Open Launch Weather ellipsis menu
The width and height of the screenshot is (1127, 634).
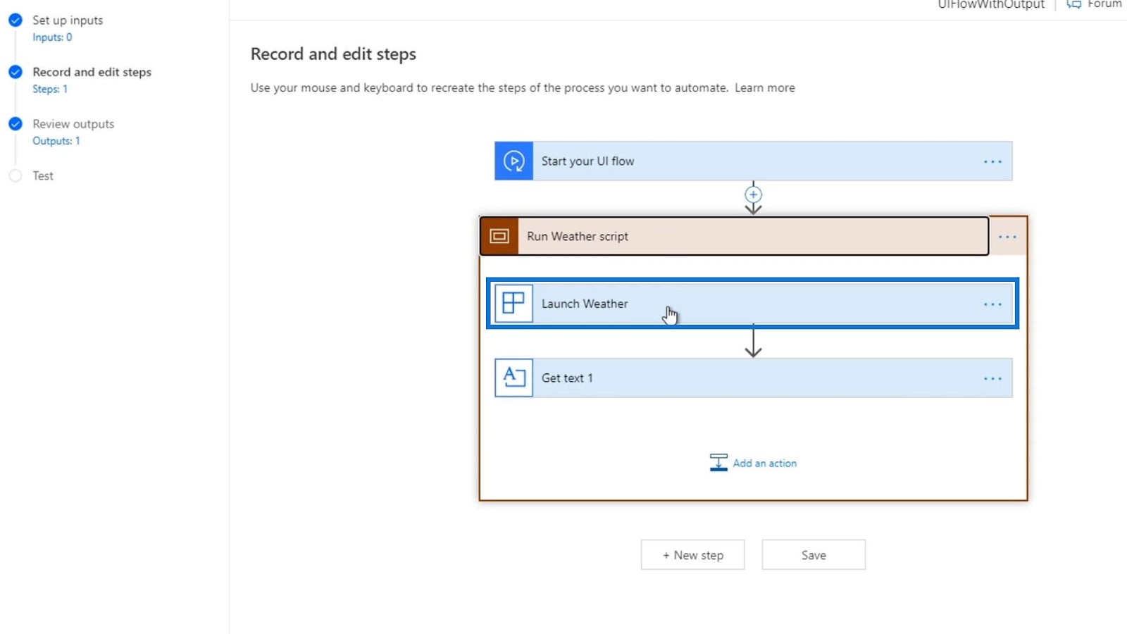[992, 304]
